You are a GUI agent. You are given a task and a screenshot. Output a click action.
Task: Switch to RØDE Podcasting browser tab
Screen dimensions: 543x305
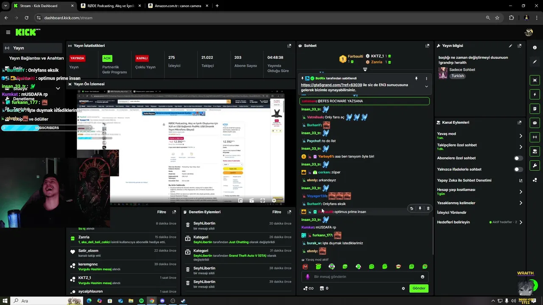coord(110,6)
